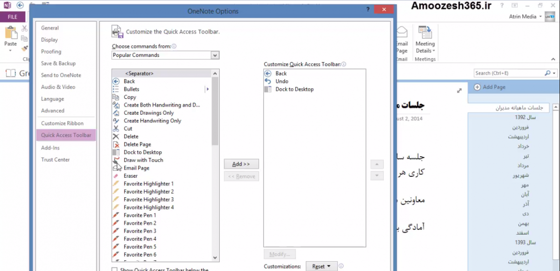Select the Favorite Highlighter 1 icon
Image resolution: width=560 pixels, height=271 pixels.
(x=116, y=184)
